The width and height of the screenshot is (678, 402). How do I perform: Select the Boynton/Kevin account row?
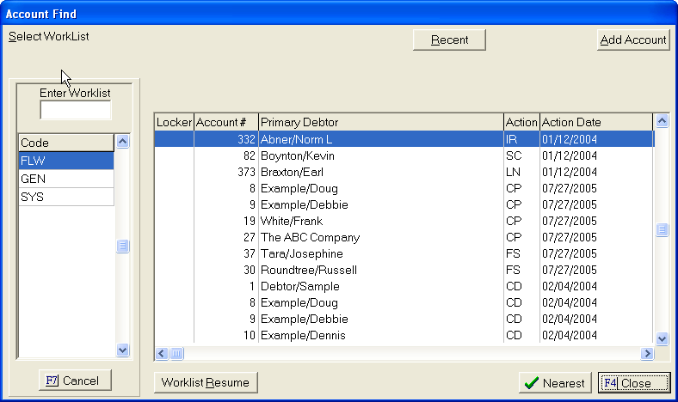click(380, 156)
